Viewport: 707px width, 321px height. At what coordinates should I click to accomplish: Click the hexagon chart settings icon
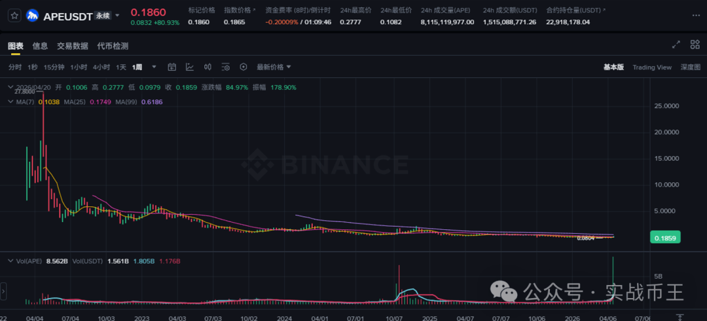pos(244,67)
